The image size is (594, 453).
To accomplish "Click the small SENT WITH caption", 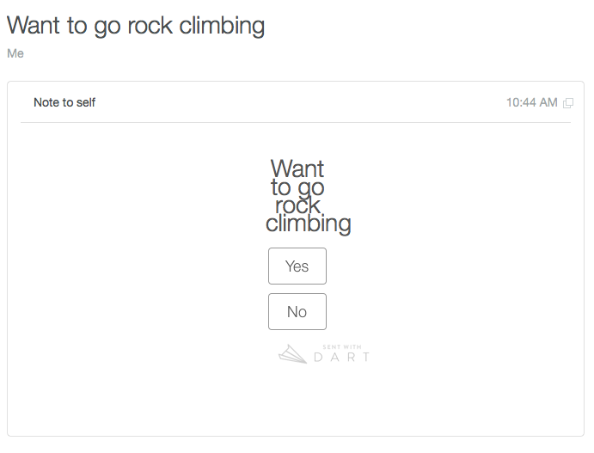I will (x=342, y=346).
